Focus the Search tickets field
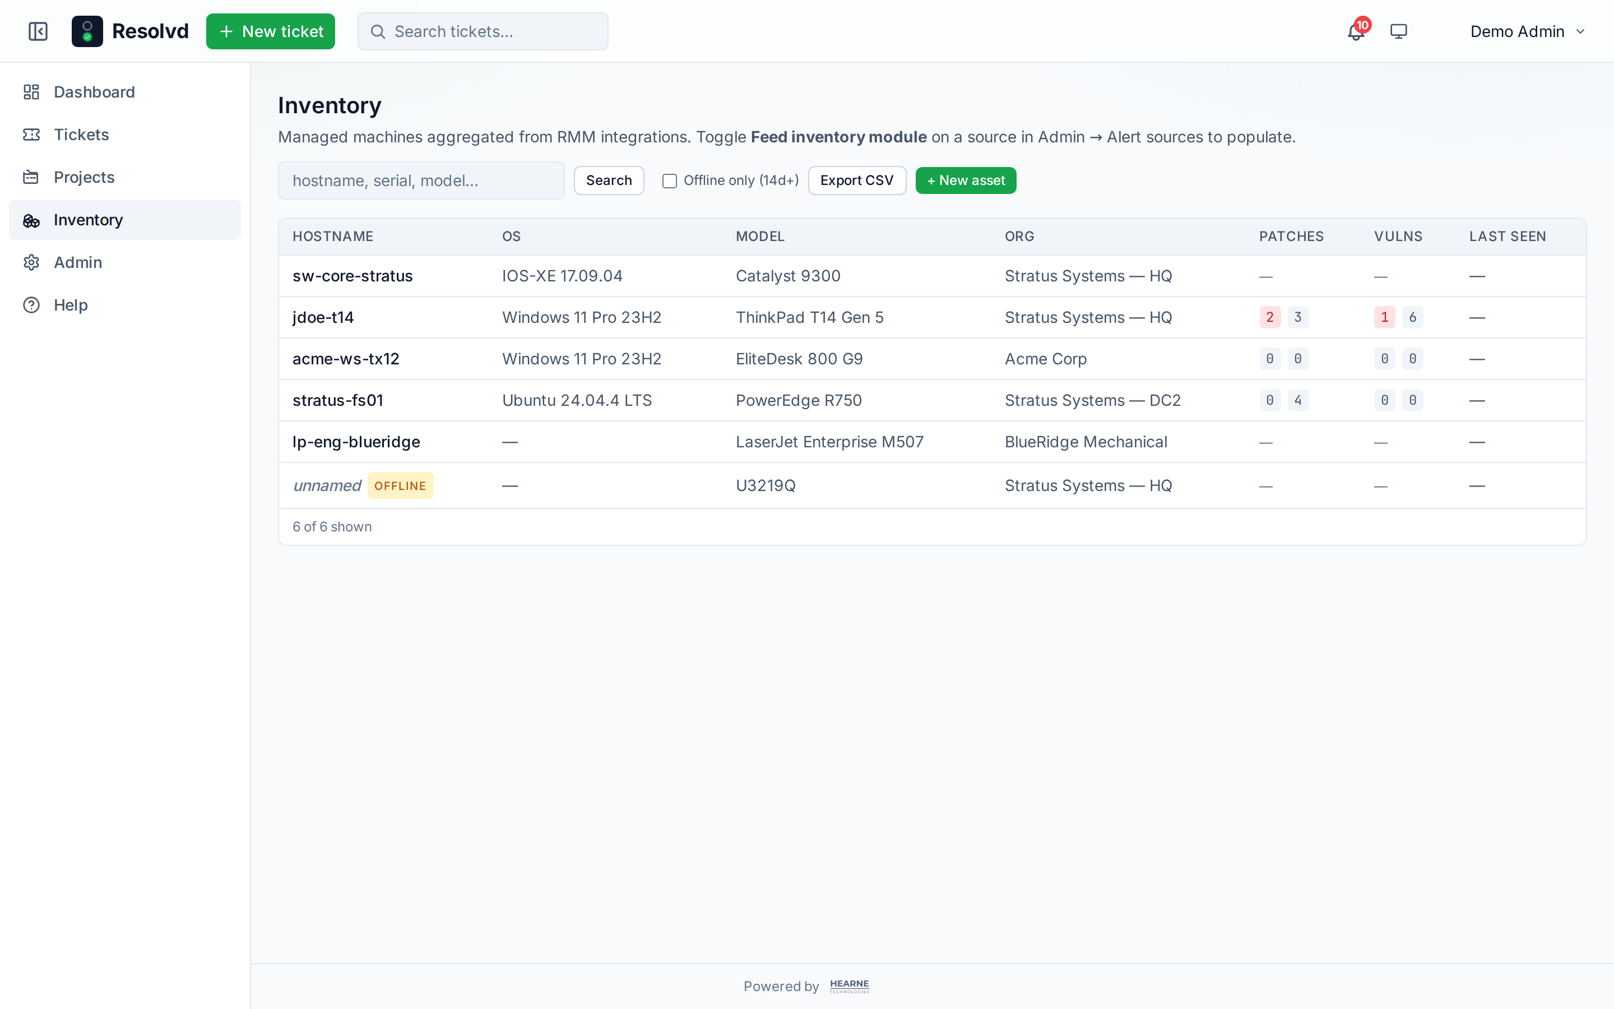Viewport: 1614px width, 1009px height. pyautogui.click(x=483, y=31)
